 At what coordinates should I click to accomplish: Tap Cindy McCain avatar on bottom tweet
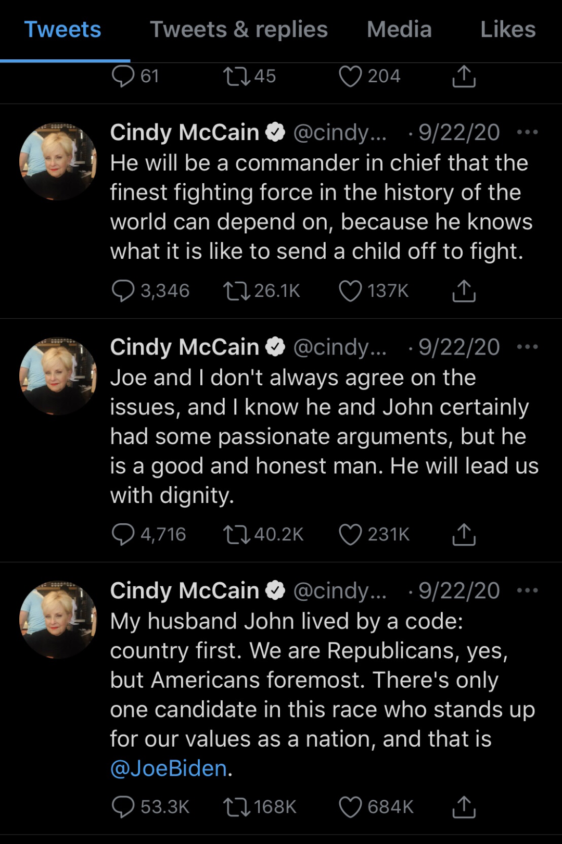tap(58, 620)
